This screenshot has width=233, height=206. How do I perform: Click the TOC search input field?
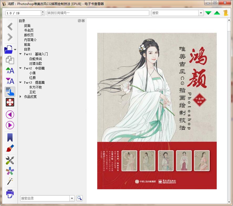coord(45,198)
